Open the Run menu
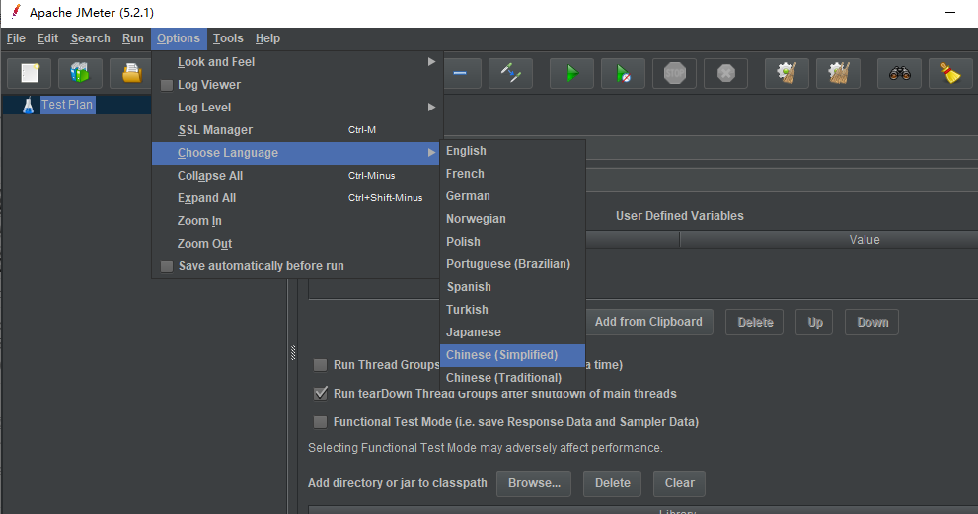The image size is (978, 514). [133, 38]
